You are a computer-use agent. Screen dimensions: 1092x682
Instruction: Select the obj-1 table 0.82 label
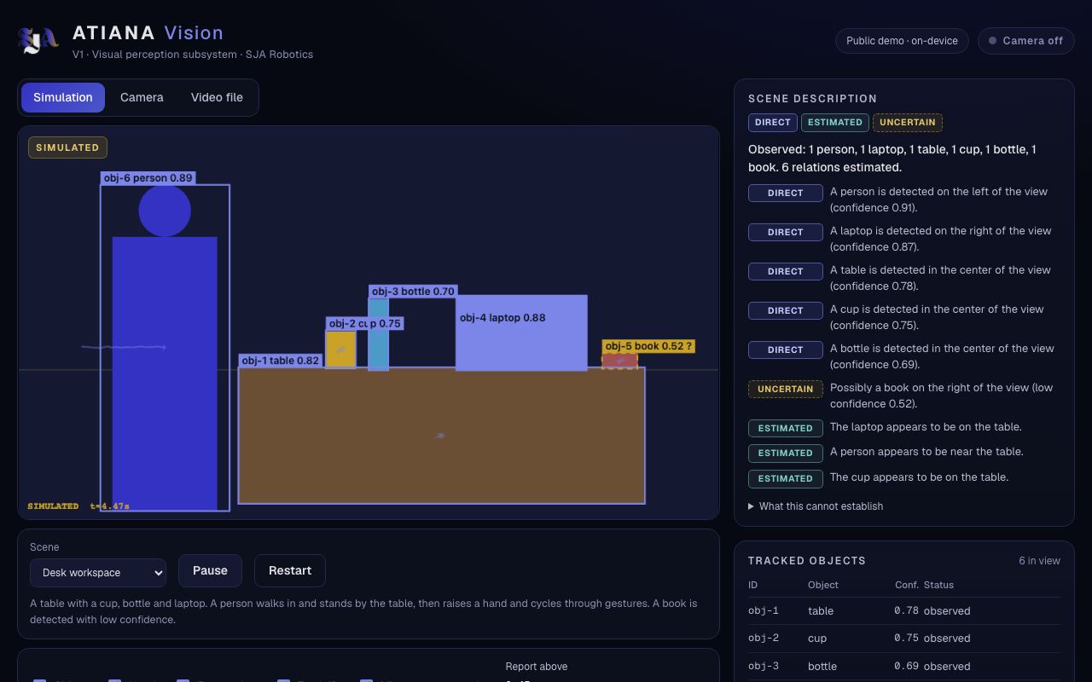coord(281,361)
